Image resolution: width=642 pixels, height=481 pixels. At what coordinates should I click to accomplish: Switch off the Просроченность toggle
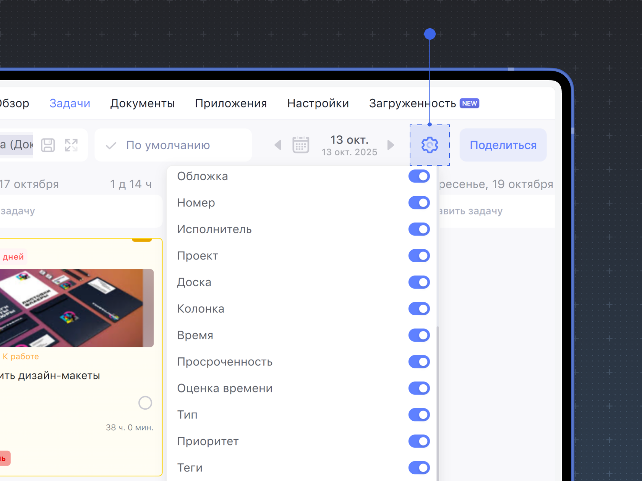[419, 362]
